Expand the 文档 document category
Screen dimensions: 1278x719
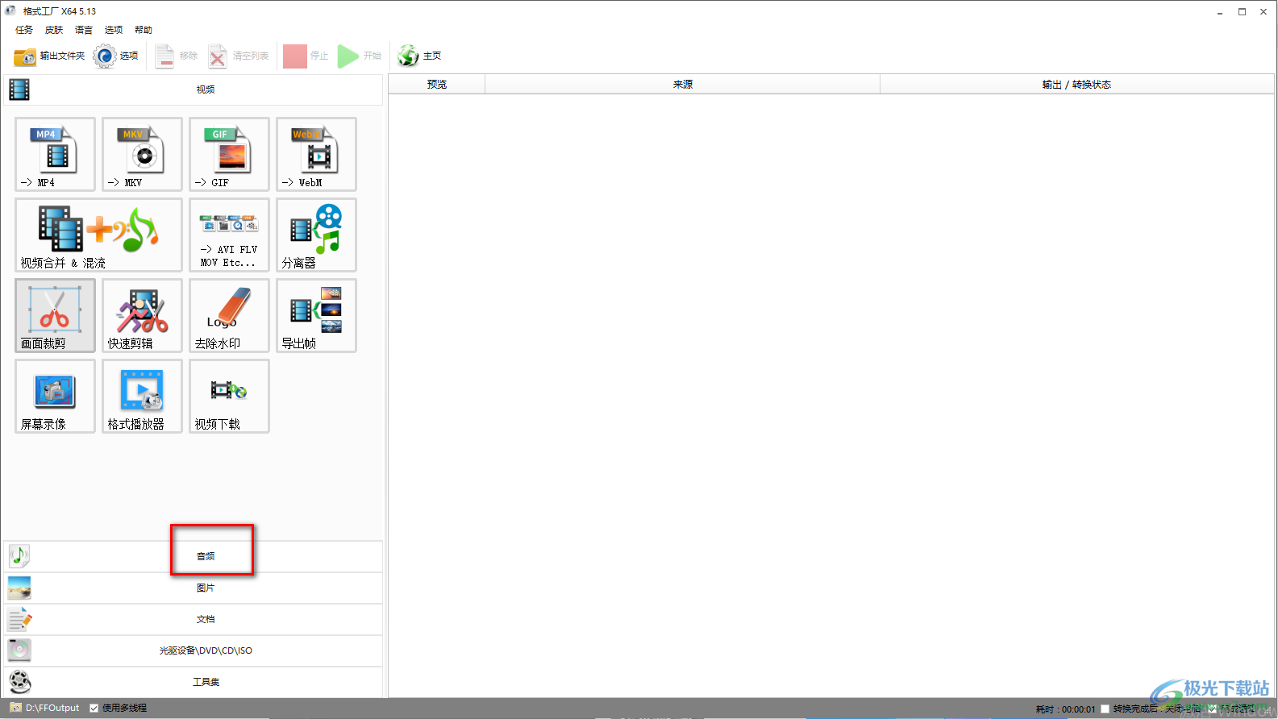click(x=194, y=619)
